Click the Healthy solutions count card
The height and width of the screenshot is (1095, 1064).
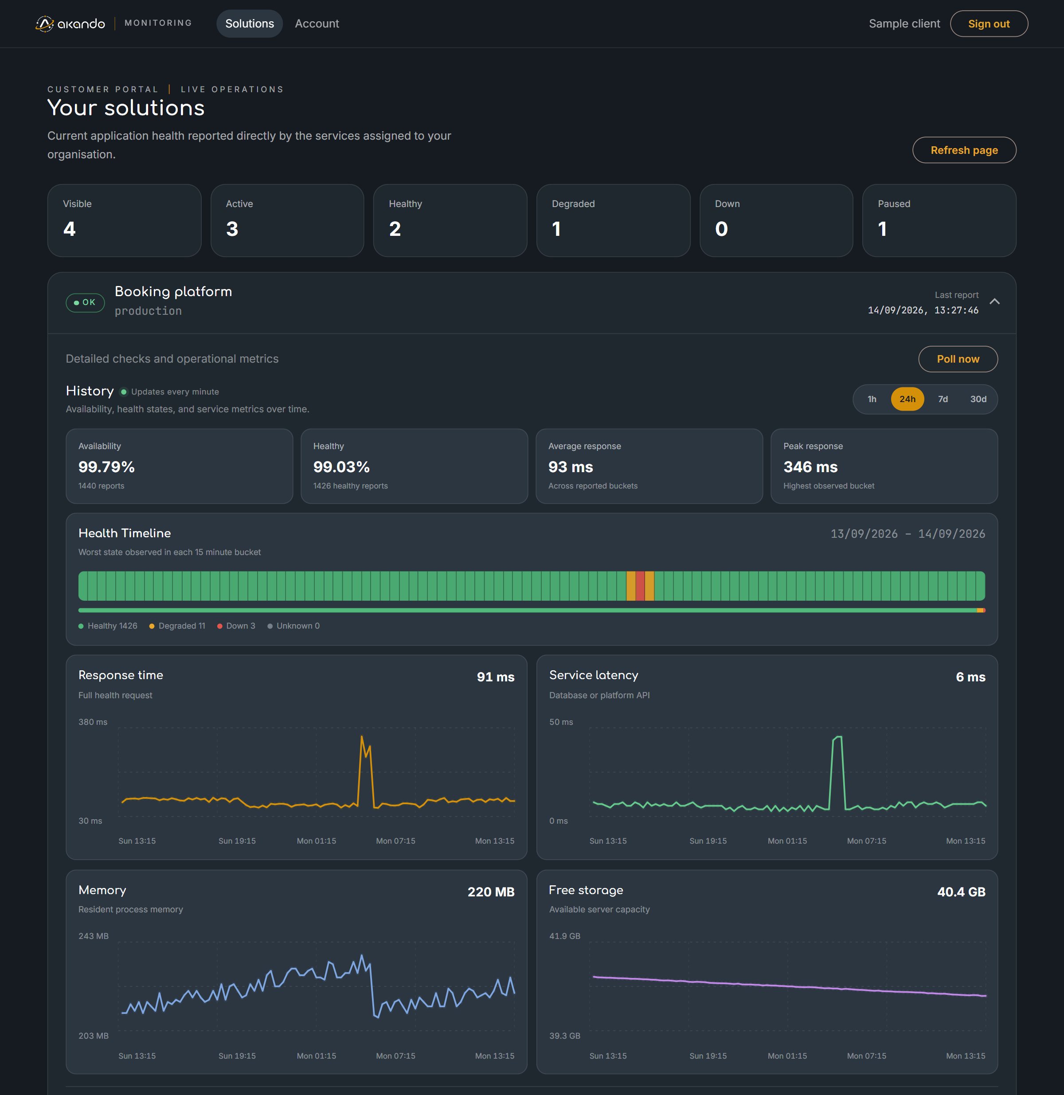(450, 220)
